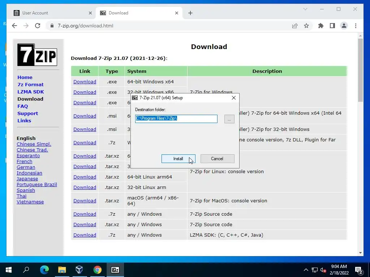Download the 7-Zip Source code .tar.xz

85,224
